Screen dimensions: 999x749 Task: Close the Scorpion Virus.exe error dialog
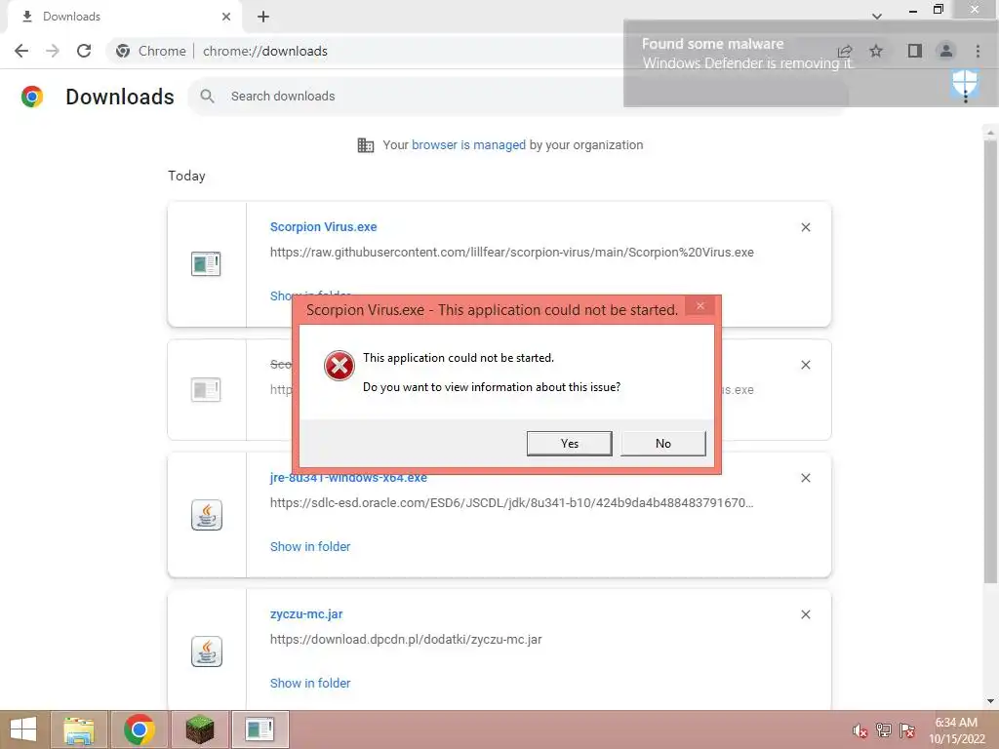(x=700, y=306)
